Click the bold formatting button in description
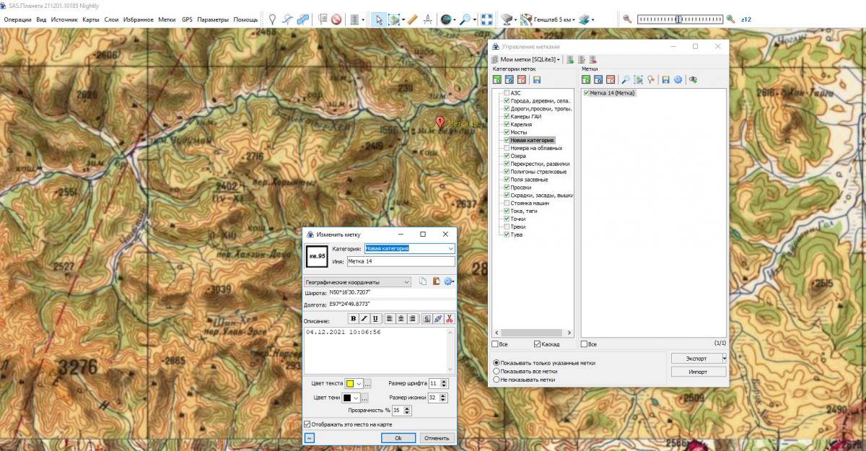Viewport: 866px width, 451px height. 354,318
